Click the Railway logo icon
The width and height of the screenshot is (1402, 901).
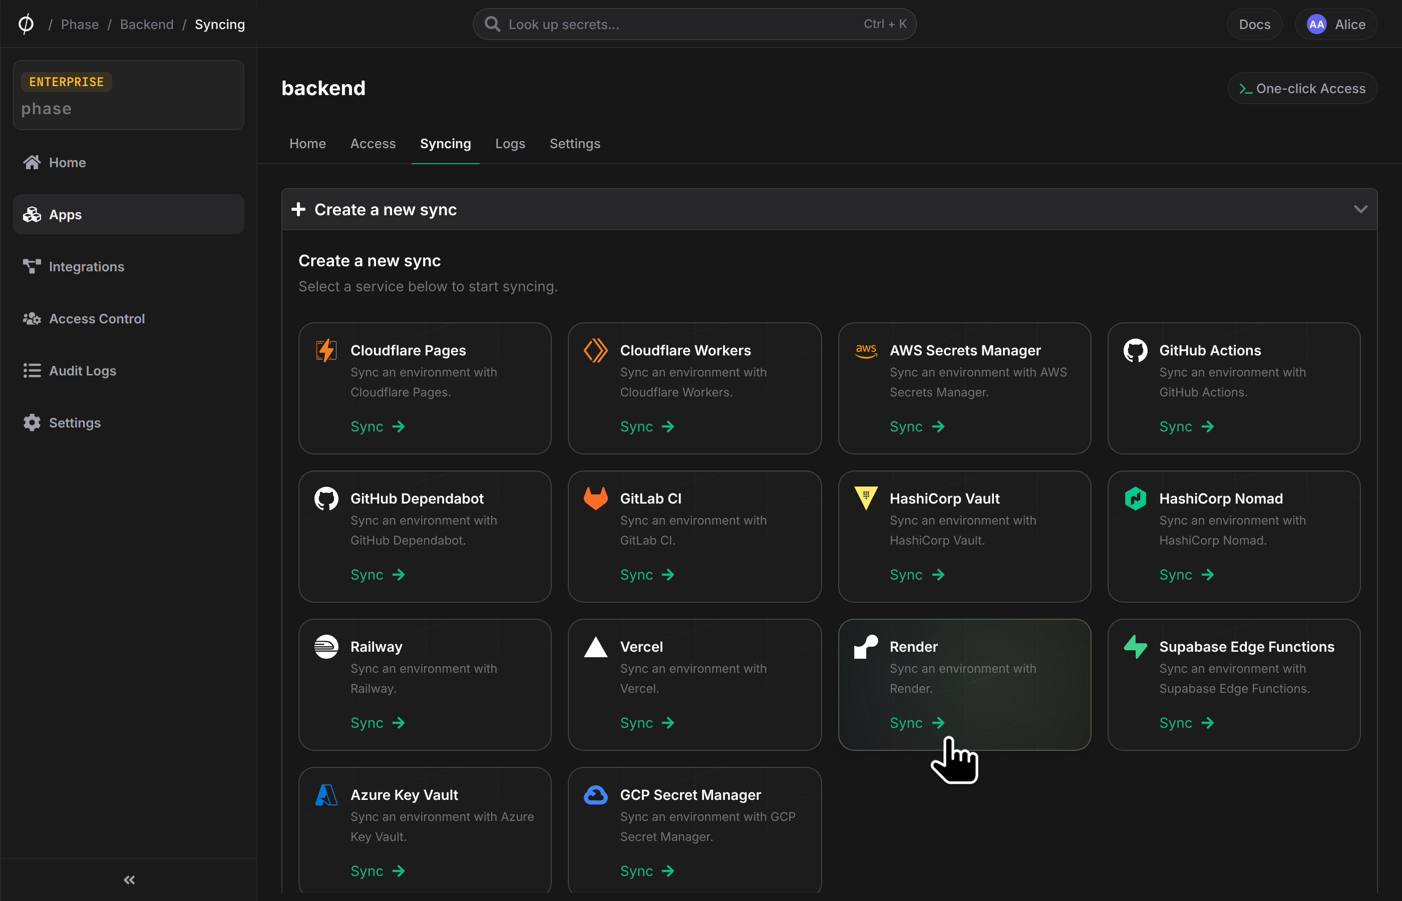[326, 647]
